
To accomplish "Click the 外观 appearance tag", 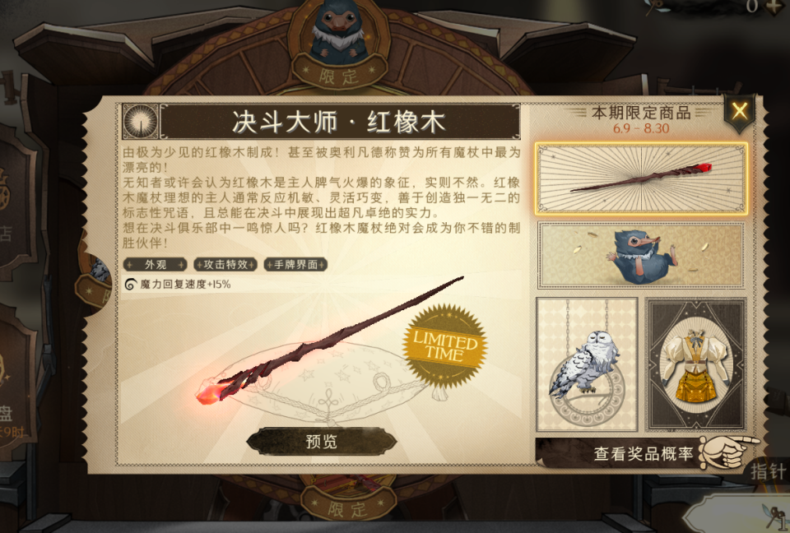I will point(156,265).
